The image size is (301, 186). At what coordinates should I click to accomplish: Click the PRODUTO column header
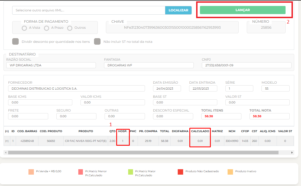pos(86,131)
